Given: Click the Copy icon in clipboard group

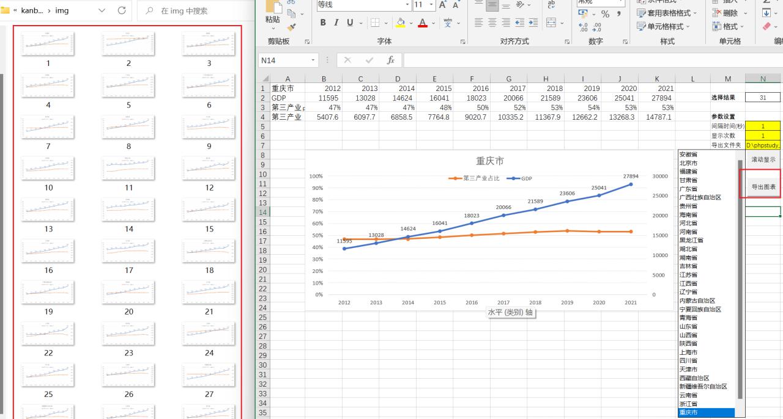Looking at the screenshot, I should pyautogui.click(x=292, y=13).
